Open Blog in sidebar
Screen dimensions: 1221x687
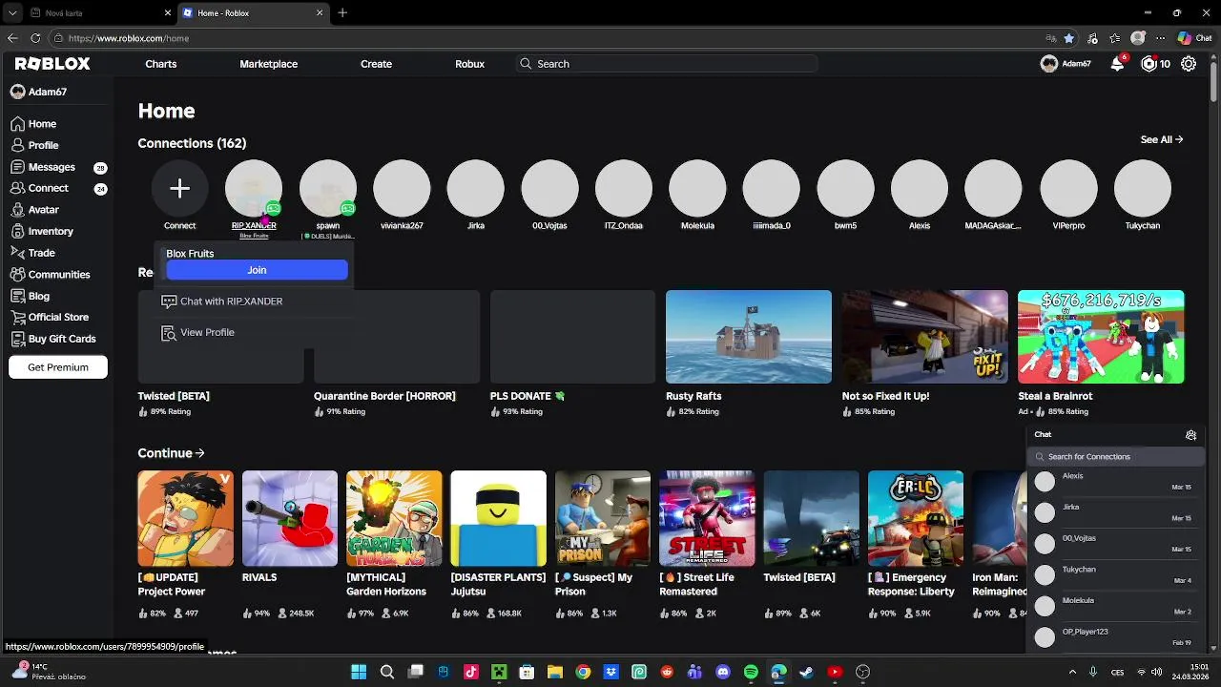point(38,296)
